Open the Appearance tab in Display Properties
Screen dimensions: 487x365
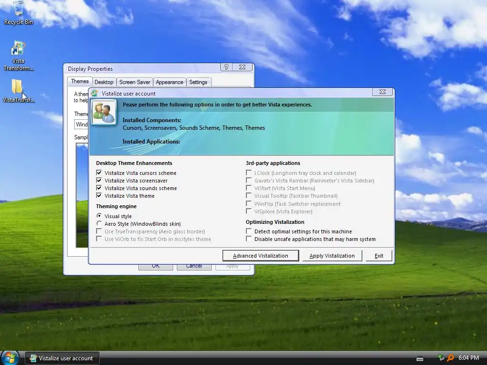169,82
